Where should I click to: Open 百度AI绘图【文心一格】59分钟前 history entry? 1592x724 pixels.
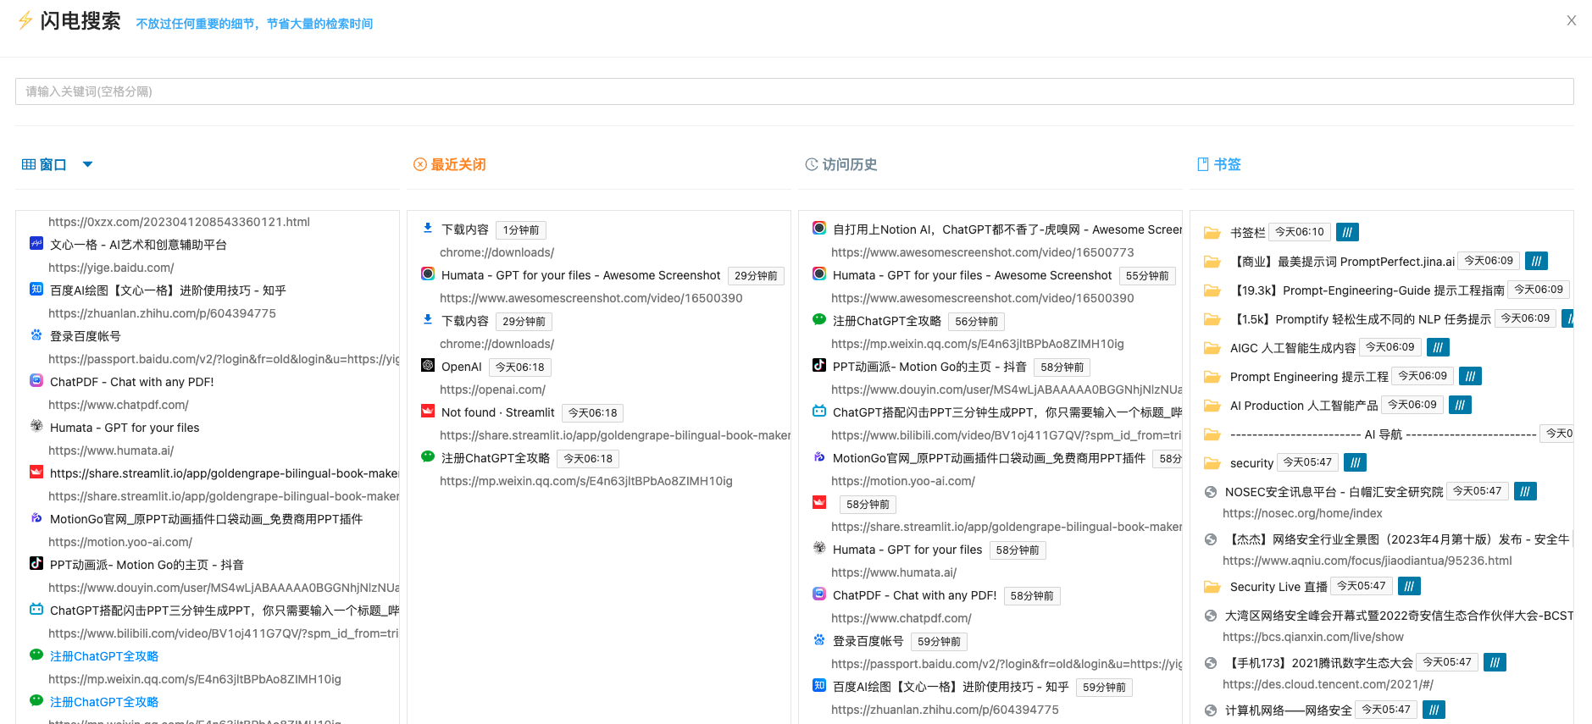tap(951, 687)
